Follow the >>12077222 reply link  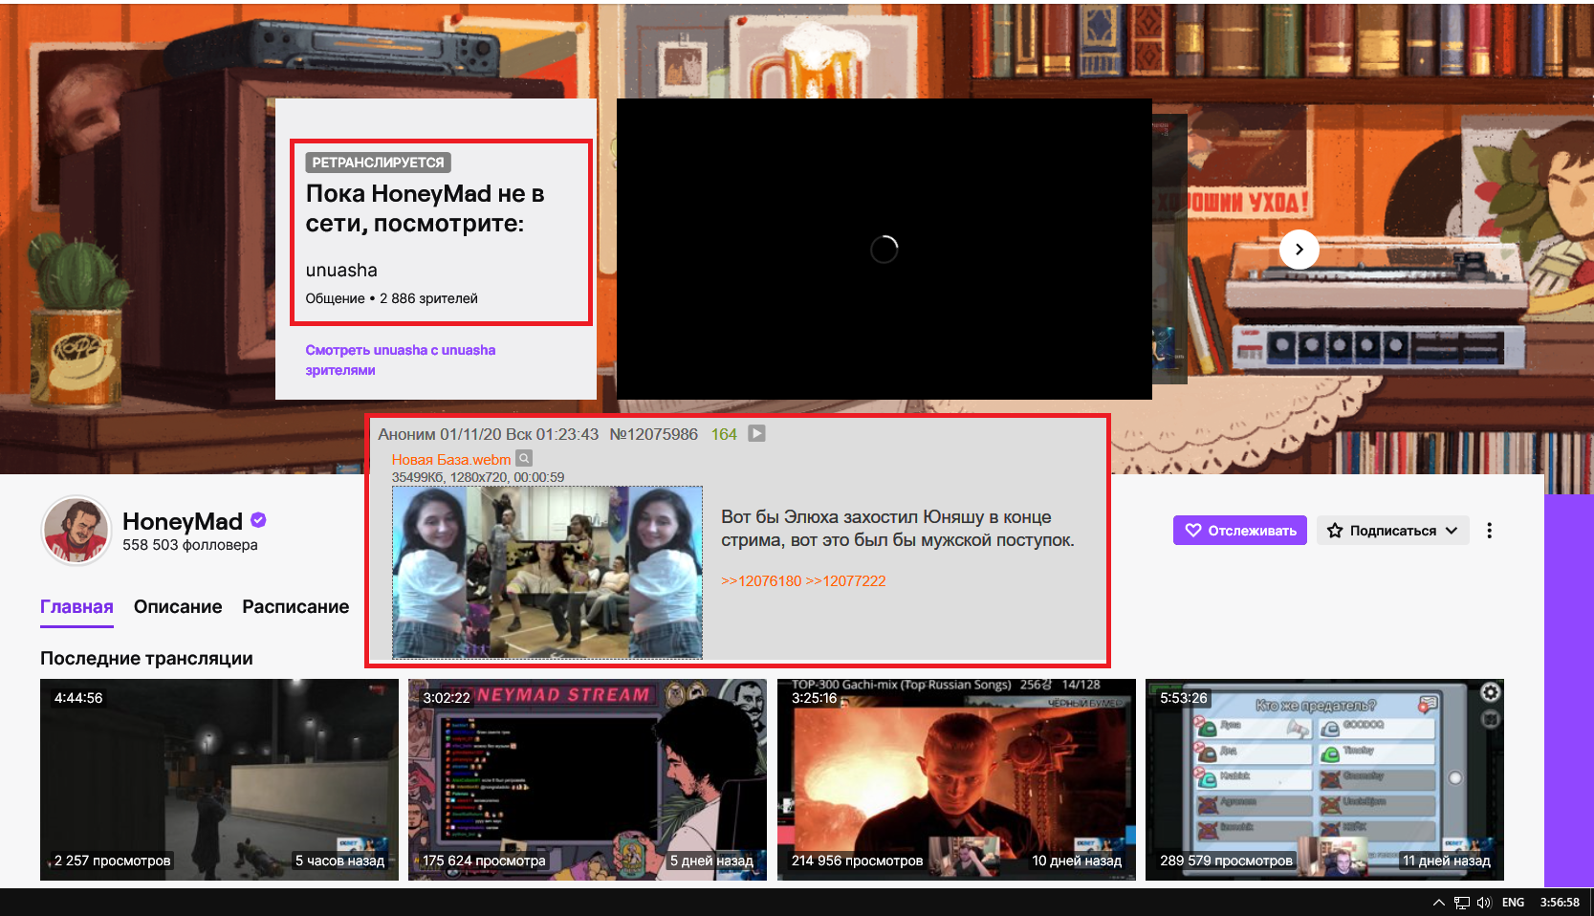(845, 580)
